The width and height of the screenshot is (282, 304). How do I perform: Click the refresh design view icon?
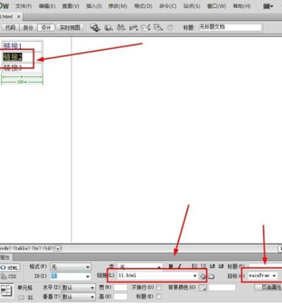coord(170,27)
